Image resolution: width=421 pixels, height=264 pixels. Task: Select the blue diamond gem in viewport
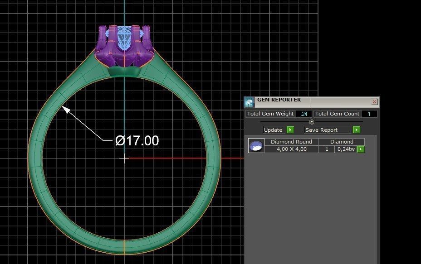124,38
